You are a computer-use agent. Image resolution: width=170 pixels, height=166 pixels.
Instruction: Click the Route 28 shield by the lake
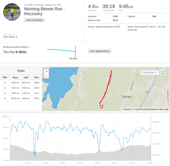pos(84,73)
